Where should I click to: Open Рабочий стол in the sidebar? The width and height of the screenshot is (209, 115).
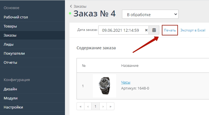coord(16,17)
